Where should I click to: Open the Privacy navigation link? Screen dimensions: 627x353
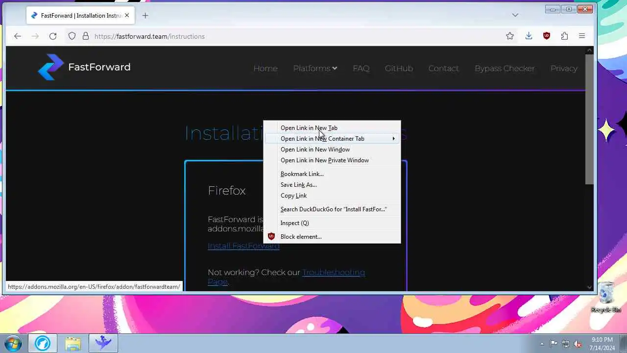[564, 68]
